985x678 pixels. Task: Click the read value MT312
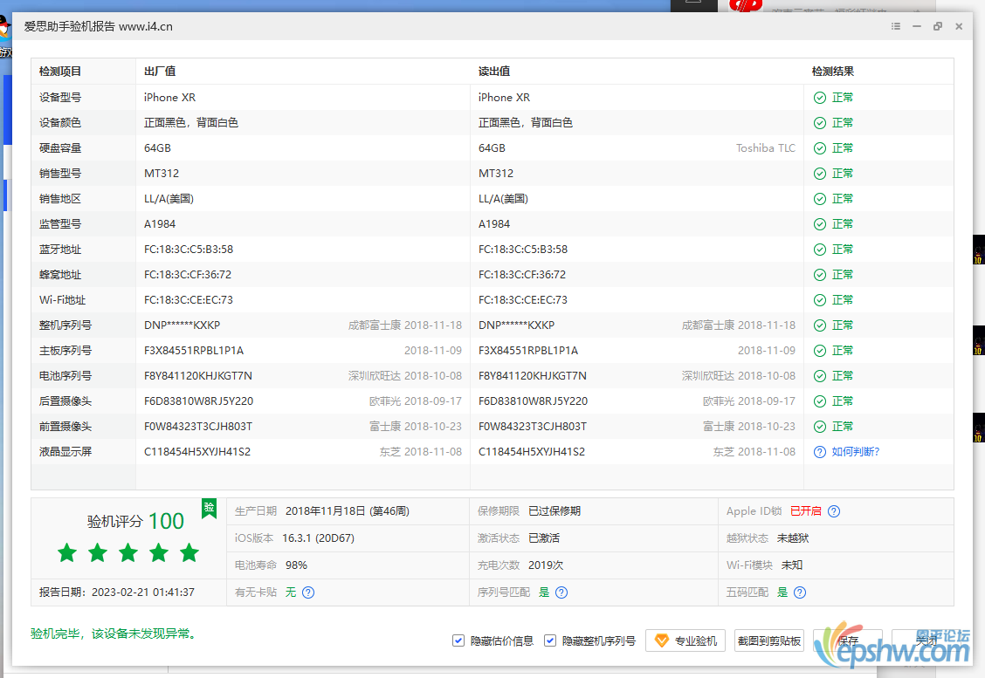(x=496, y=174)
